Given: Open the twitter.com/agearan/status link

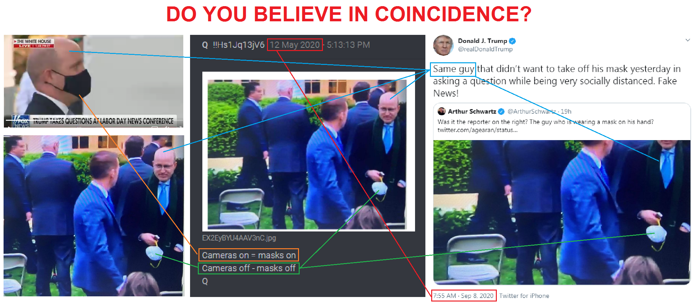Looking at the screenshot, I should click(477, 130).
